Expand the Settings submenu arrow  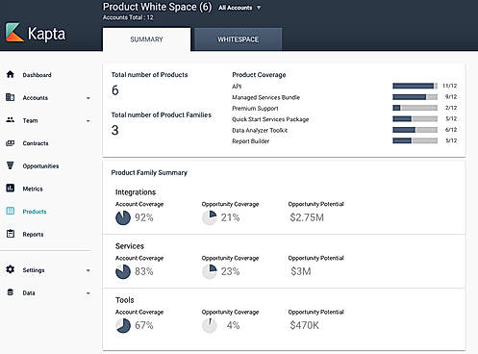(x=88, y=270)
